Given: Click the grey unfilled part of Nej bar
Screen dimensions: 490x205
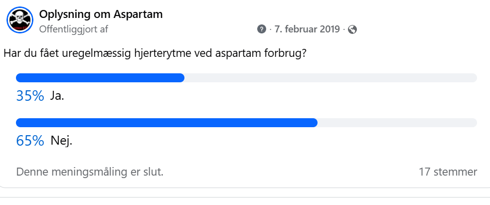Looking at the screenshot, I should tap(396, 123).
